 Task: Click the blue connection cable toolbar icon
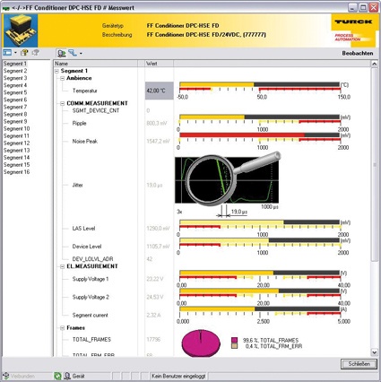[x=73, y=53]
